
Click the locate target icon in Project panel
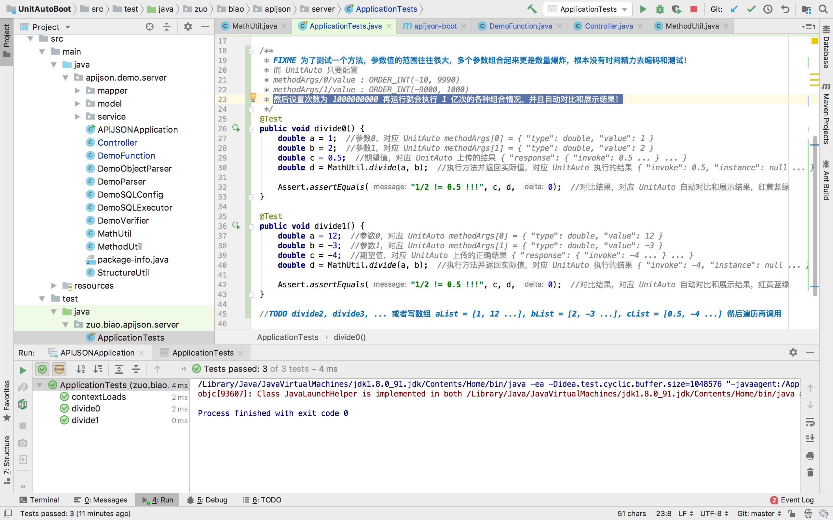pyautogui.click(x=149, y=27)
